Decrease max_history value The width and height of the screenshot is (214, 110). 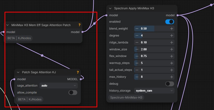pyautogui.click(x=137, y=77)
